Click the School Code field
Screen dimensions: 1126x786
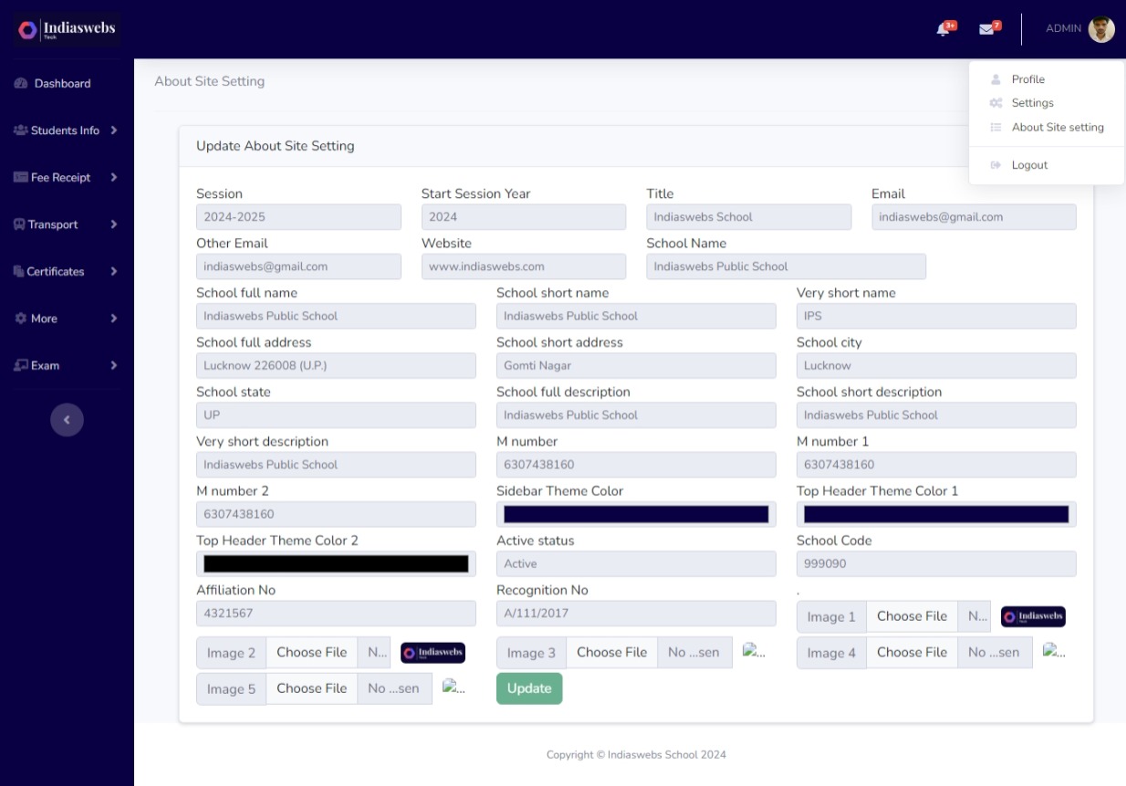pyautogui.click(x=936, y=564)
